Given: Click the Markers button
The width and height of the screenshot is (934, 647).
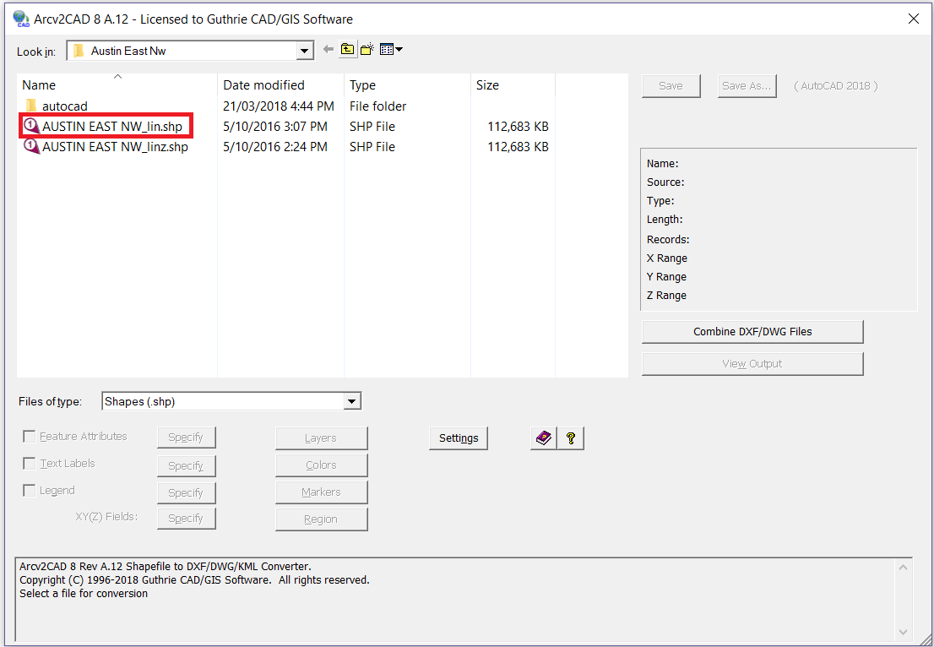Looking at the screenshot, I should [x=321, y=492].
